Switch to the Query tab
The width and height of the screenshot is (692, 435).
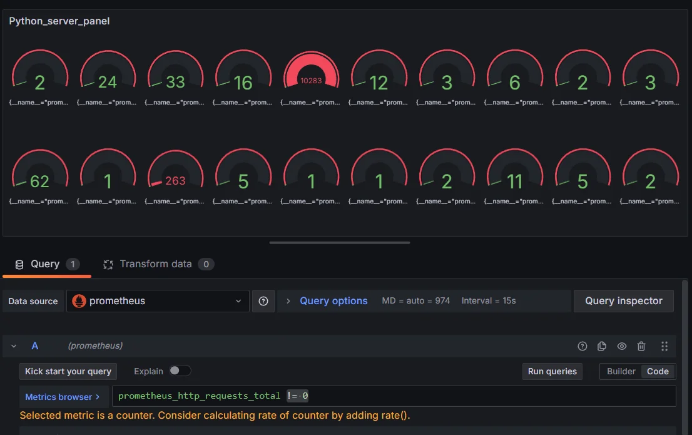click(x=47, y=264)
